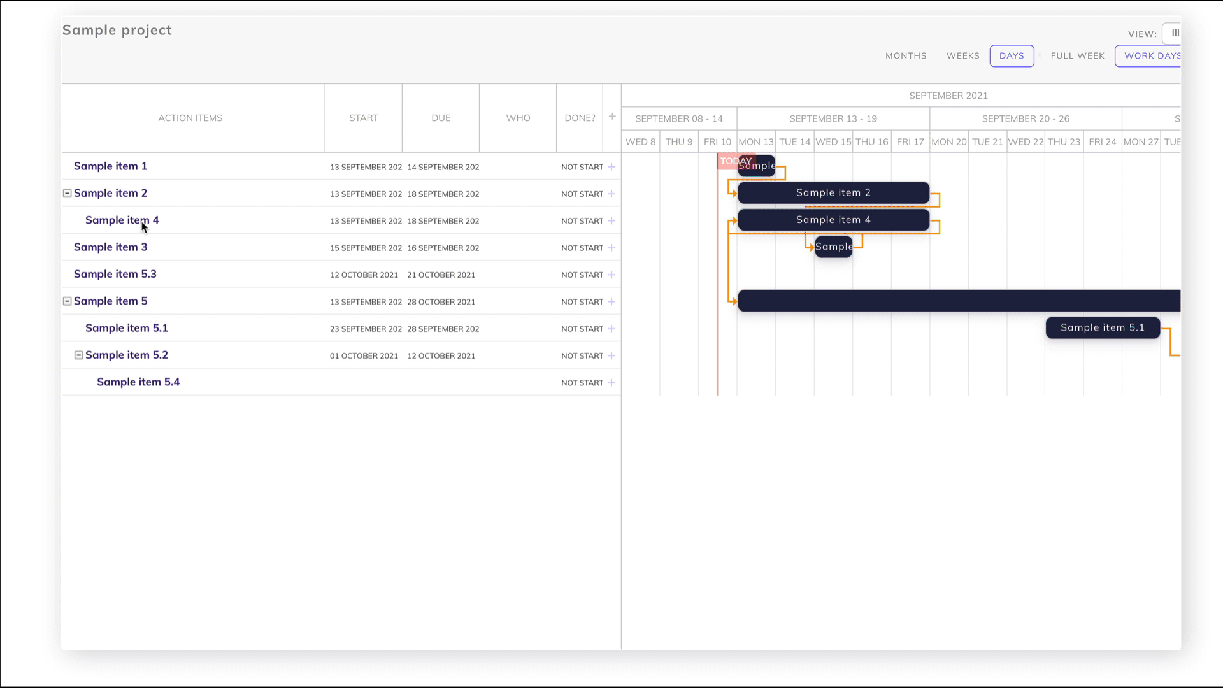Switch timeline scale to MONTHS
This screenshot has width=1223, height=688.
pyautogui.click(x=906, y=56)
